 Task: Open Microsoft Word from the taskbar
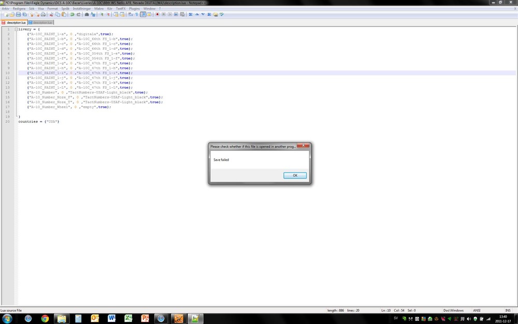[x=112, y=319]
